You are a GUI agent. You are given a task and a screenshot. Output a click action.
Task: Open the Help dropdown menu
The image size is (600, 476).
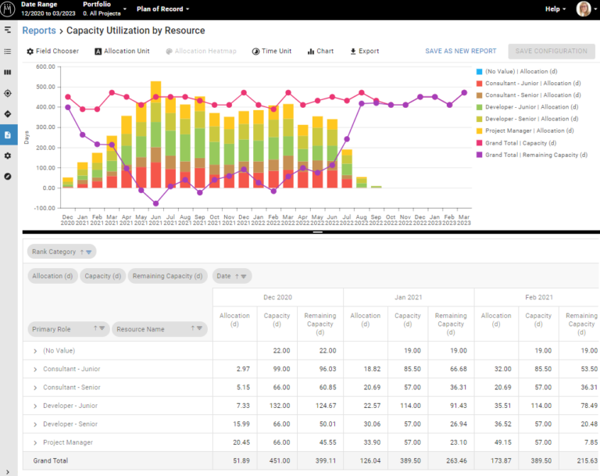click(555, 9)
